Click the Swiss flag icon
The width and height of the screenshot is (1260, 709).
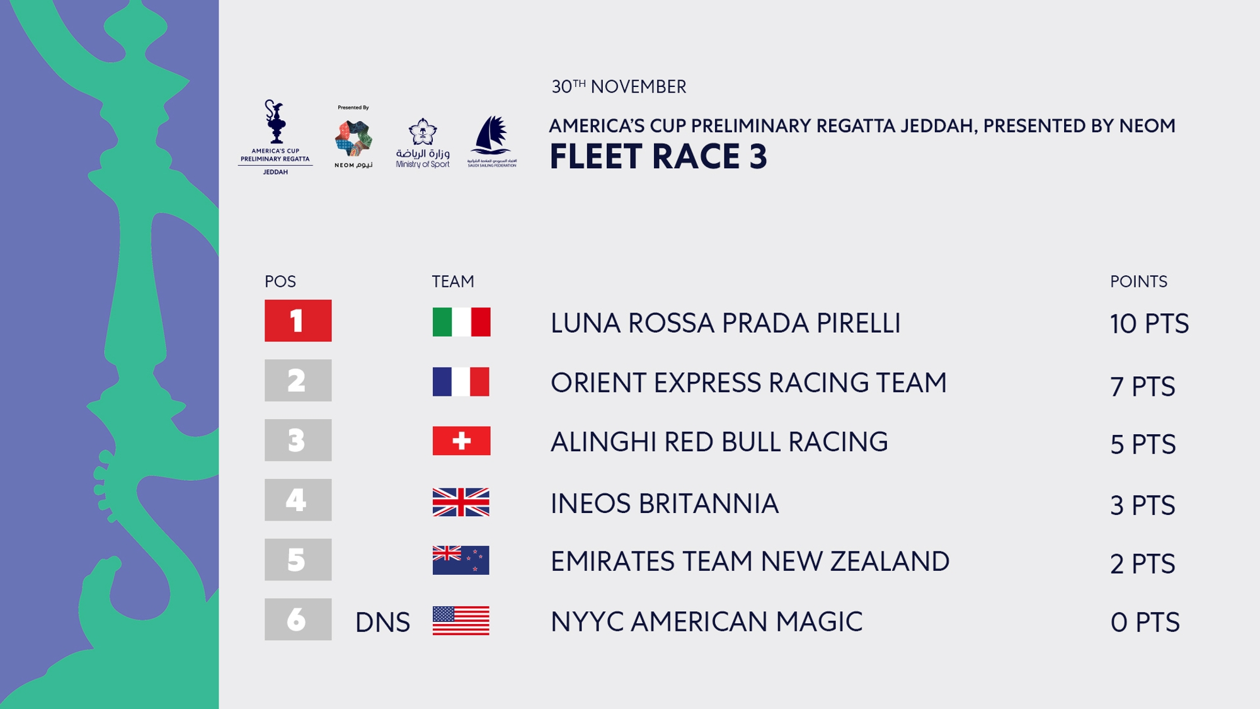(x=461, y=441)
